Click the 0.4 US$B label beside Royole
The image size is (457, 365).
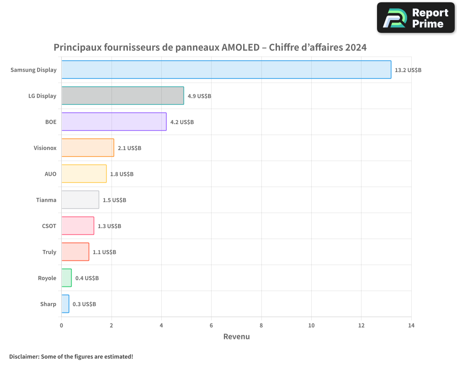tap(87, 278)
